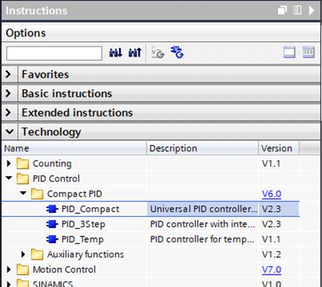The width and height of the screenshot is (322, 287).
Task: Click the float panel icon in title bar
Action: coord(282,10)
